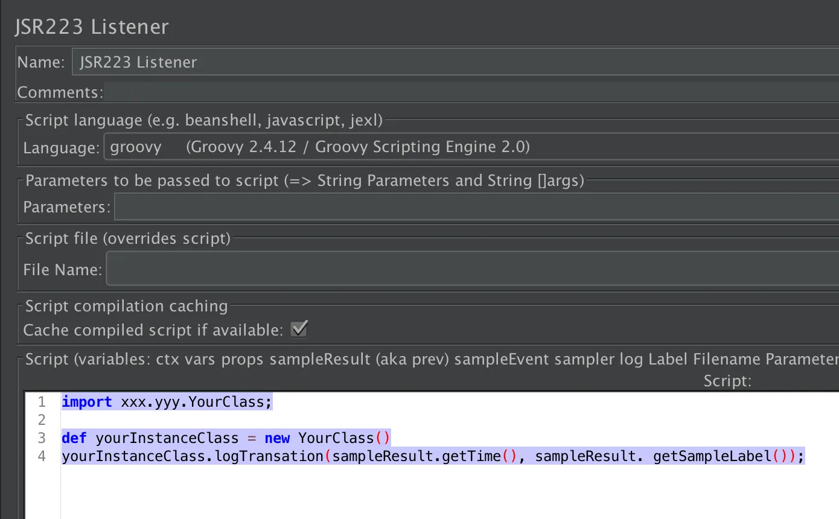Click line number 3 in the gutter

42,438
